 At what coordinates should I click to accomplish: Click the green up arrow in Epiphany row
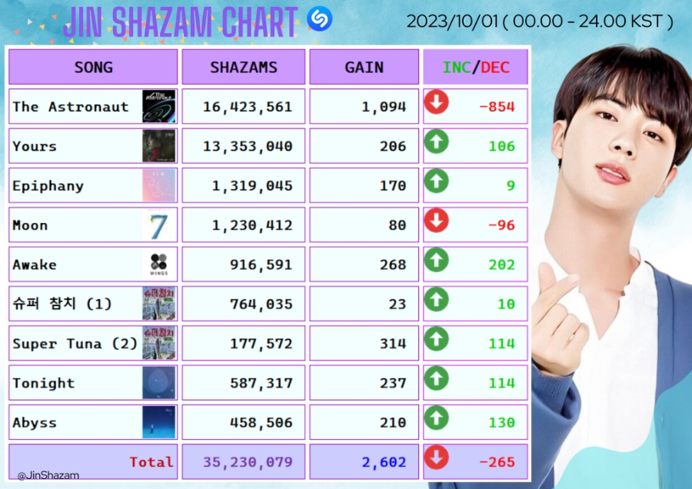coord(437,181)
